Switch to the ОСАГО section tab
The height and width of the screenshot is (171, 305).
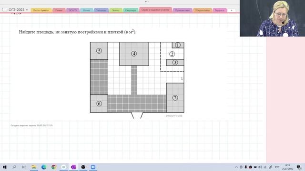73,10
